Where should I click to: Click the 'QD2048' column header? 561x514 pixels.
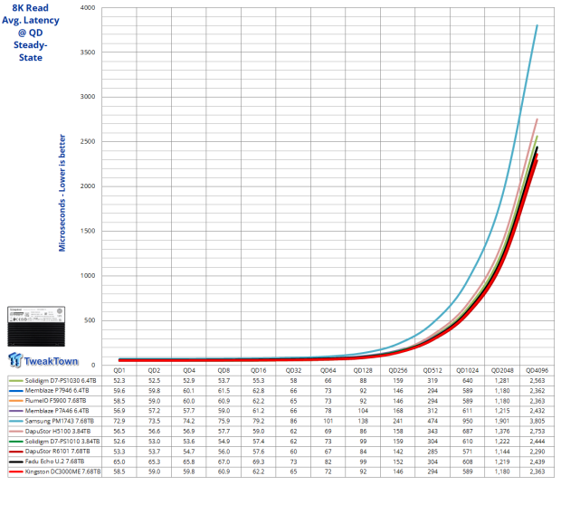coord(502,370)
